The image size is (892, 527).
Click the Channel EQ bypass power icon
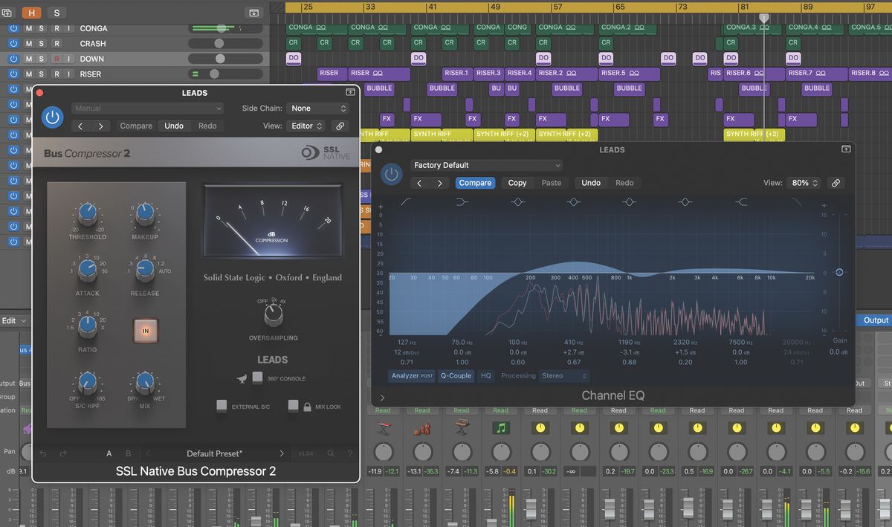tap(392, 173)
